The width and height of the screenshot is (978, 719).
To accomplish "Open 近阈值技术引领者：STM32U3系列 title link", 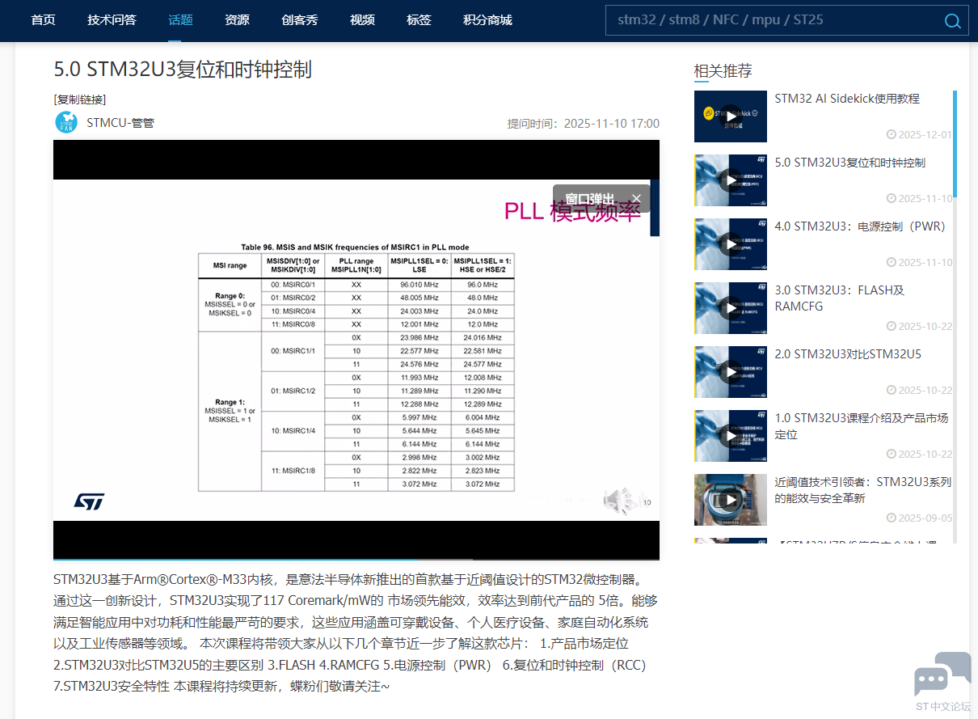I will [x=863, y=490].
